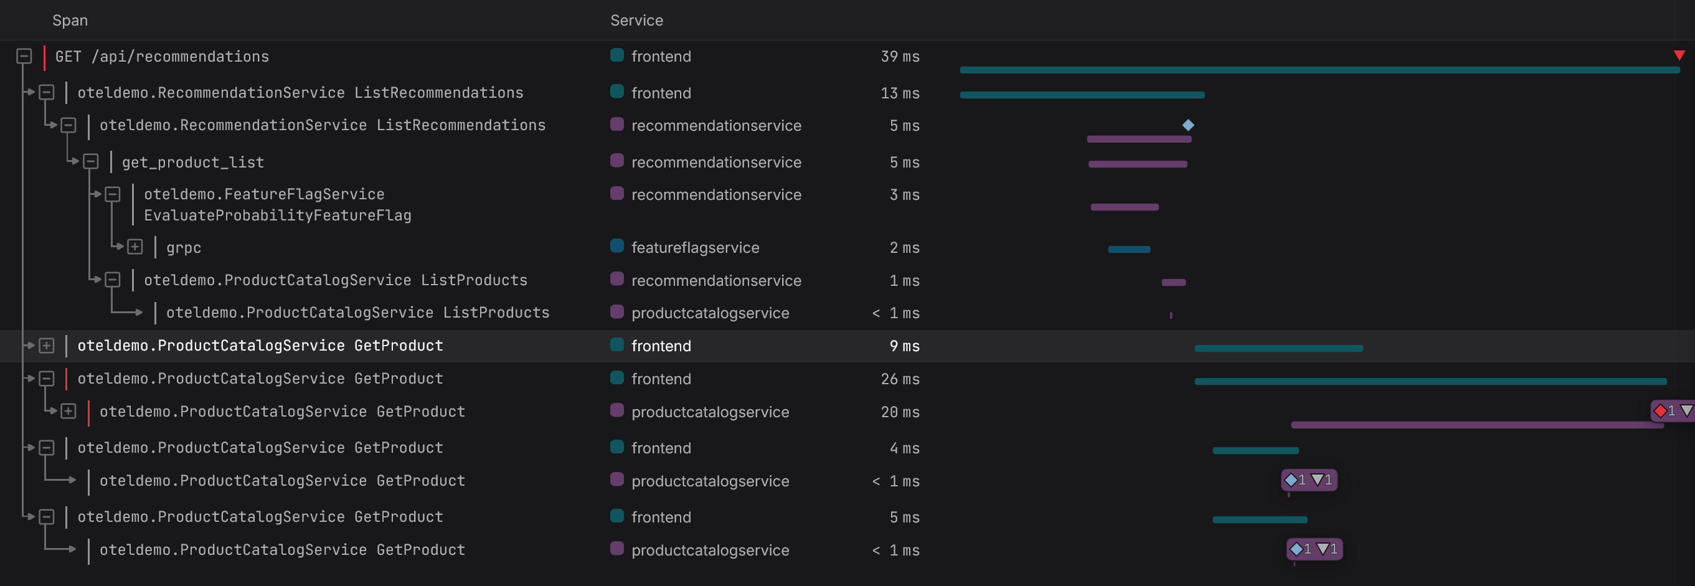This screenshot has width=1695, height=586.
Task: Click the Service column header
Action: pos(636,21)
